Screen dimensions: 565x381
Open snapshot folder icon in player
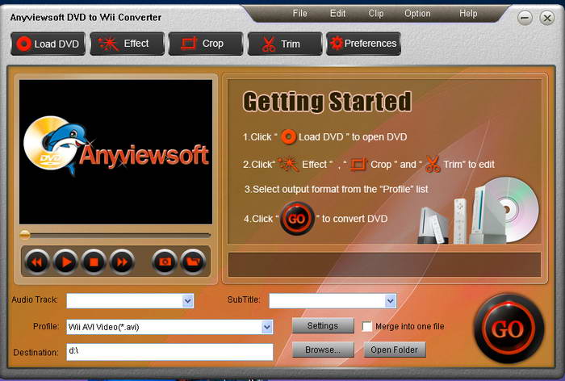point(193,262)
